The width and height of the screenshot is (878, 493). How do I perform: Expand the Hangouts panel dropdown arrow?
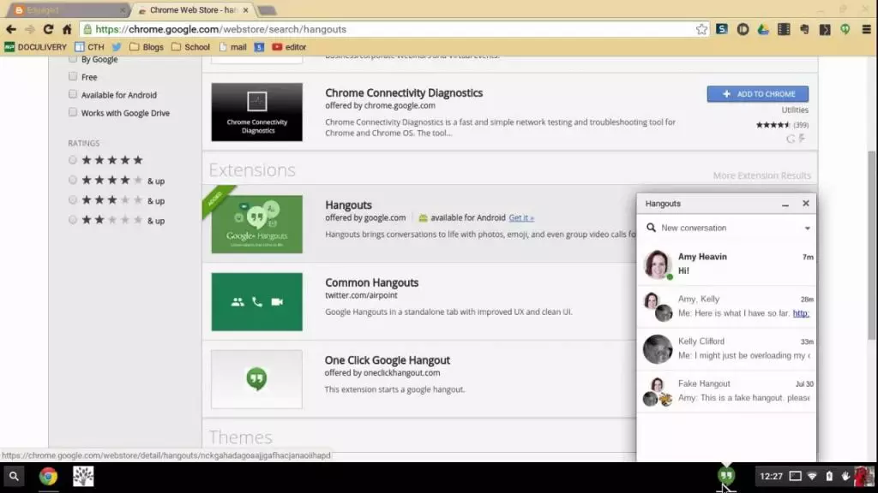(807, 228)
